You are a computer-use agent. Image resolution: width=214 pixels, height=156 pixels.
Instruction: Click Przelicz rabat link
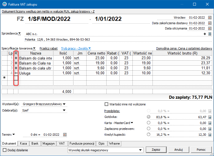[x=48, y=48]
